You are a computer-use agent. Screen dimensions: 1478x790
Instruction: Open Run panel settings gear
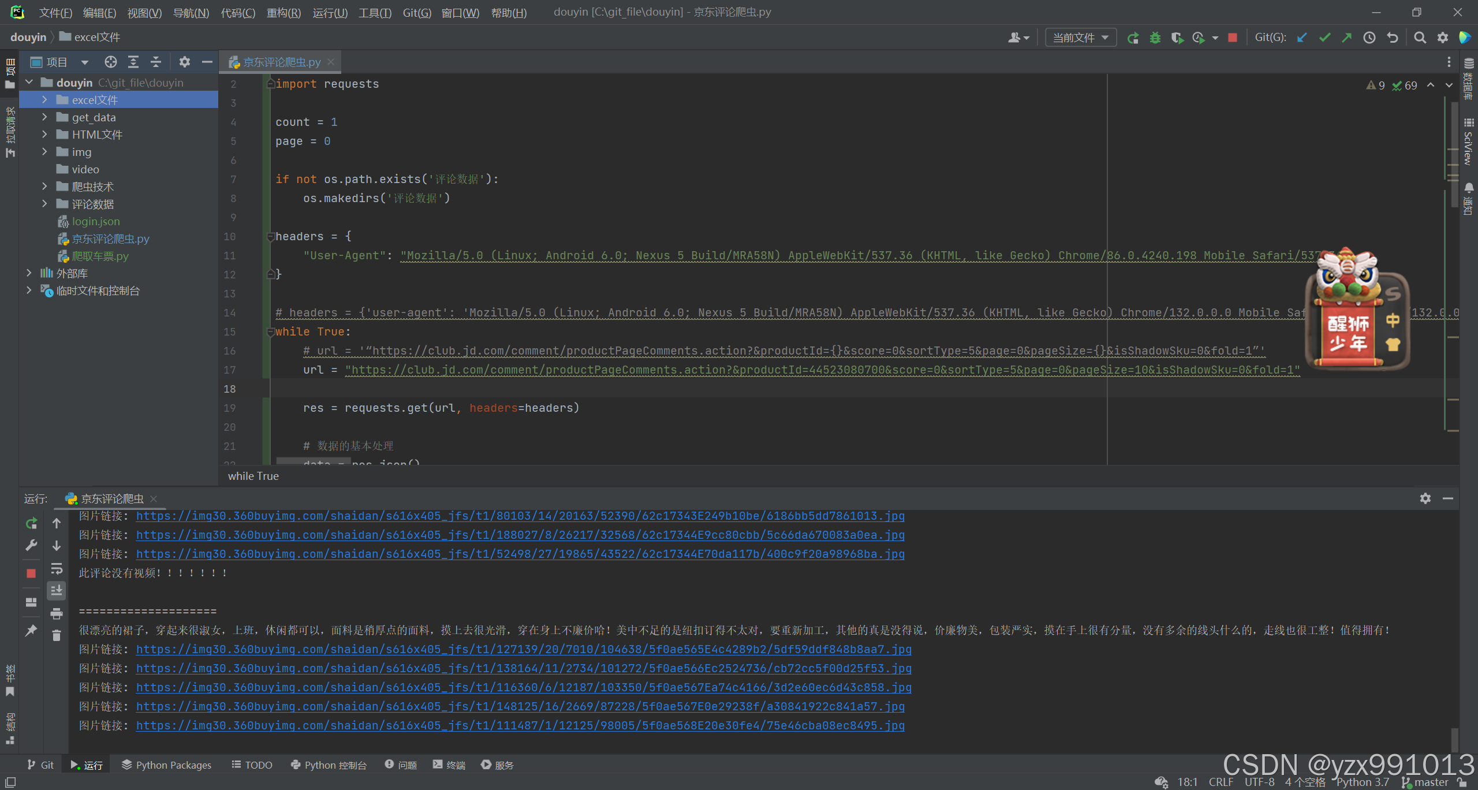click(x=1425, y=498)
